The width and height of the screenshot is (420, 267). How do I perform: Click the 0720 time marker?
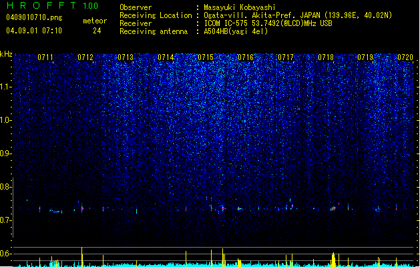pyautogui.click(x=405, y=57)
